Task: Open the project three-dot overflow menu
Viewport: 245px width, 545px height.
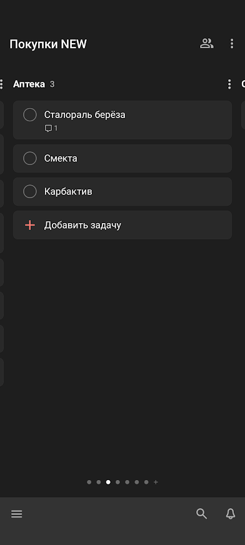Action: (232, 44)
